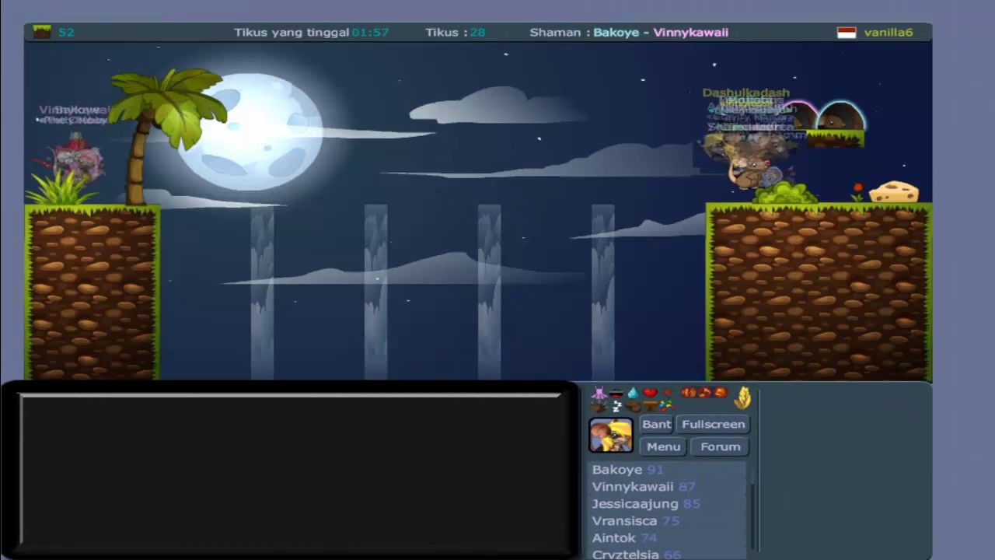Select the brown emote right of ZZZ
995x560 pixels.
pyautogui.click(x=633, y=406)
